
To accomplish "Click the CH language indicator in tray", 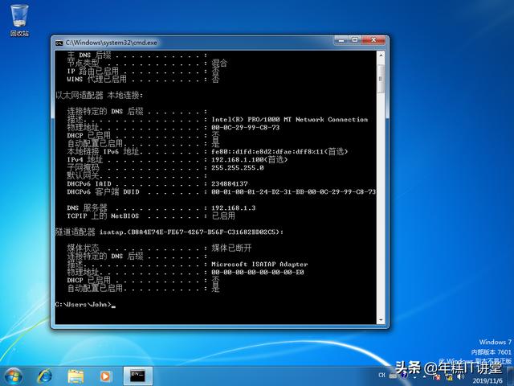I will pos(382,375).
